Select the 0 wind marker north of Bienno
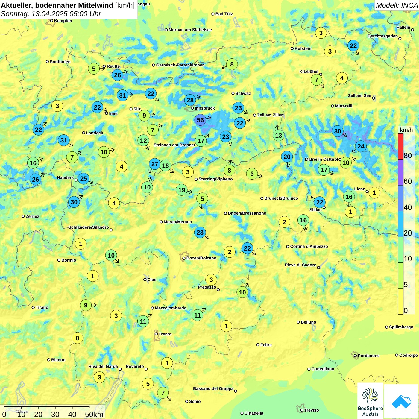The image size is (419, 419). (x=78, y=338)
